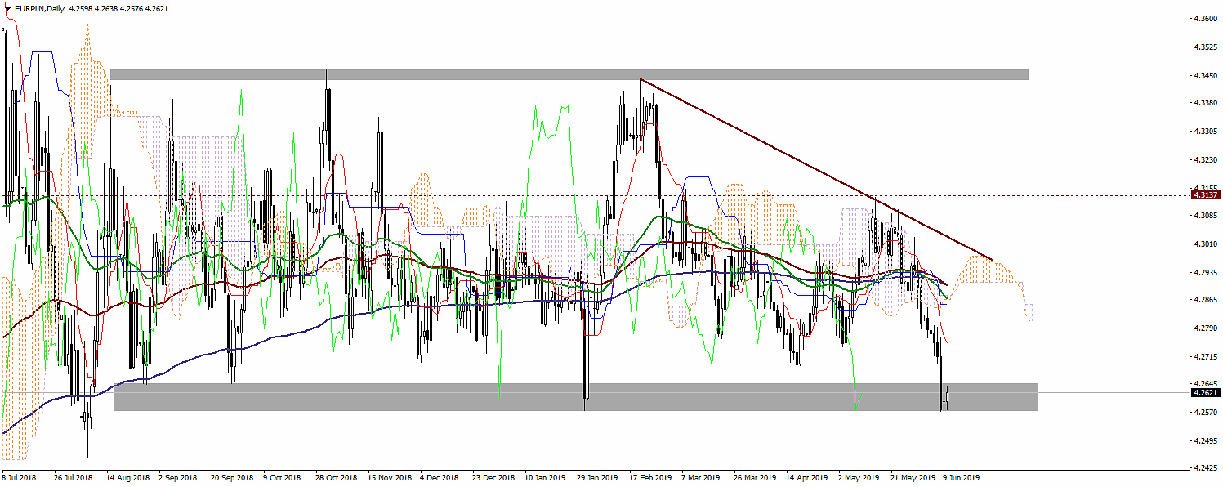
Task: Click the 4 Dec 2018 date label
Action: 441,476
